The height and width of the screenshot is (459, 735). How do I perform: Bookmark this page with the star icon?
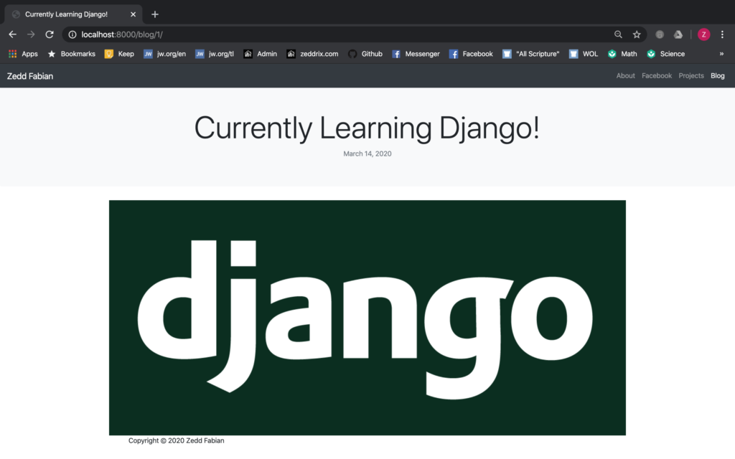point(637,34)
